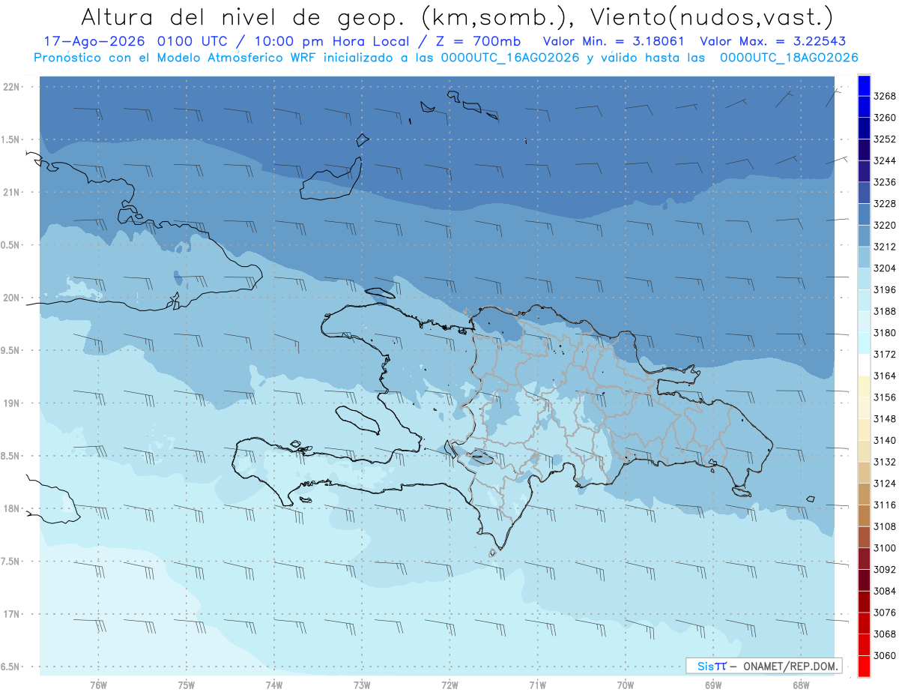Click the '76W' longitude label

[98, 685]
